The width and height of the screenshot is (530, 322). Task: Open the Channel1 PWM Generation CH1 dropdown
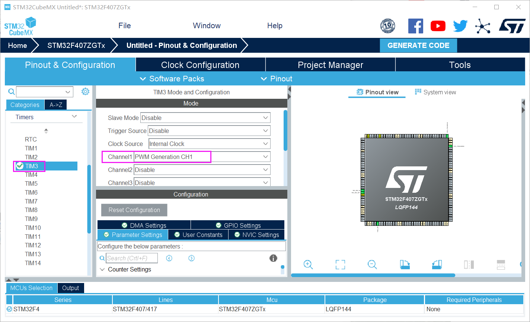tap(202, 157)
